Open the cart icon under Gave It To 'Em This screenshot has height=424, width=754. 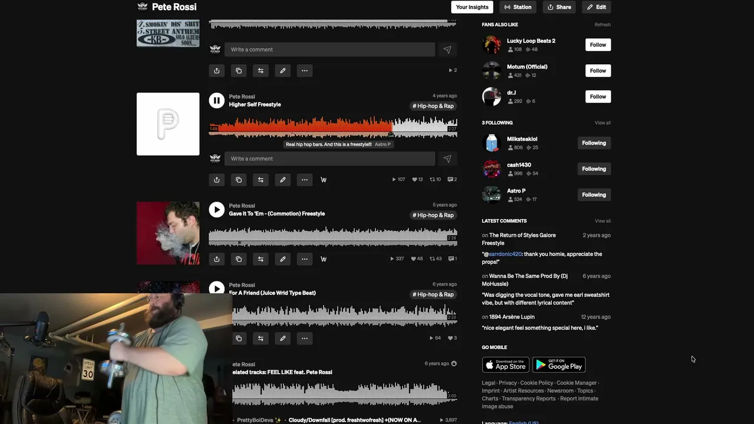tap(323, 259)
